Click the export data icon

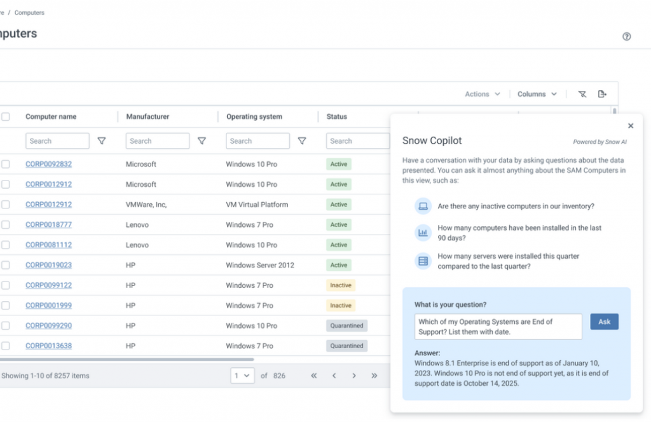[603, 93]
